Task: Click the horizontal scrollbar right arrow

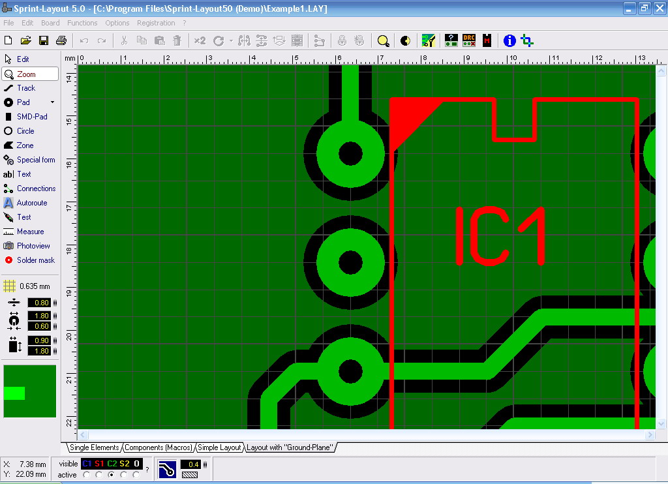Action: tap(650, 435)
